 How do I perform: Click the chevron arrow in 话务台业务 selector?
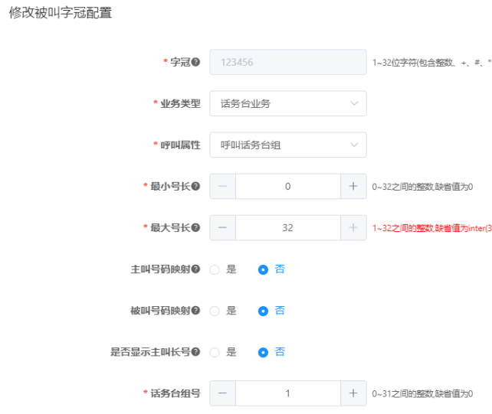[x=354, y=103]
